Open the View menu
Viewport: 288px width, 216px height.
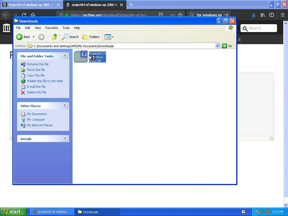pyautogui.click(x=38, y=28)
